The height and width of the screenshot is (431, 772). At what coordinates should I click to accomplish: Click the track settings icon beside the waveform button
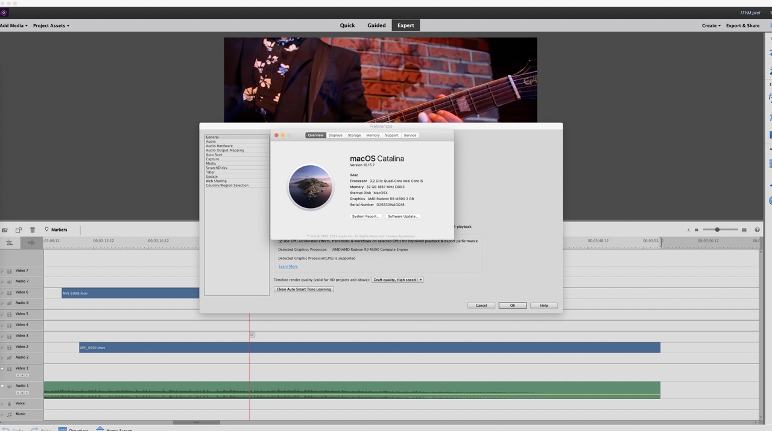click(x=10, y=242)
